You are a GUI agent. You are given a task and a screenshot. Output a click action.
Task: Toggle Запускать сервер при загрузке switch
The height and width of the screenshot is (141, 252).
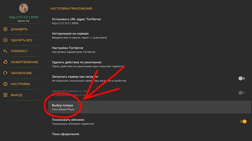pyautogui.click(x=242, y=78)
